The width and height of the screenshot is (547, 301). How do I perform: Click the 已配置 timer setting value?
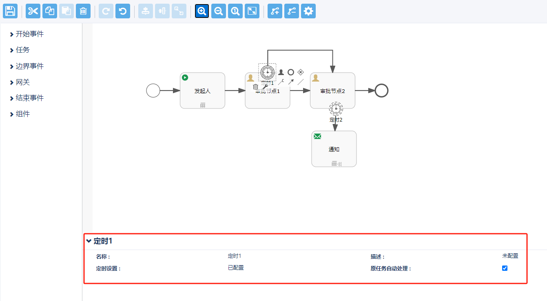point(236,268)
